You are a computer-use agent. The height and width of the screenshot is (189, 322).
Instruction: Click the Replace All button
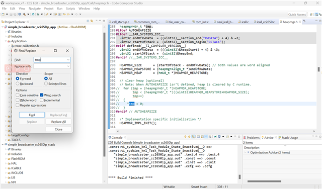(x=58, y=122)
